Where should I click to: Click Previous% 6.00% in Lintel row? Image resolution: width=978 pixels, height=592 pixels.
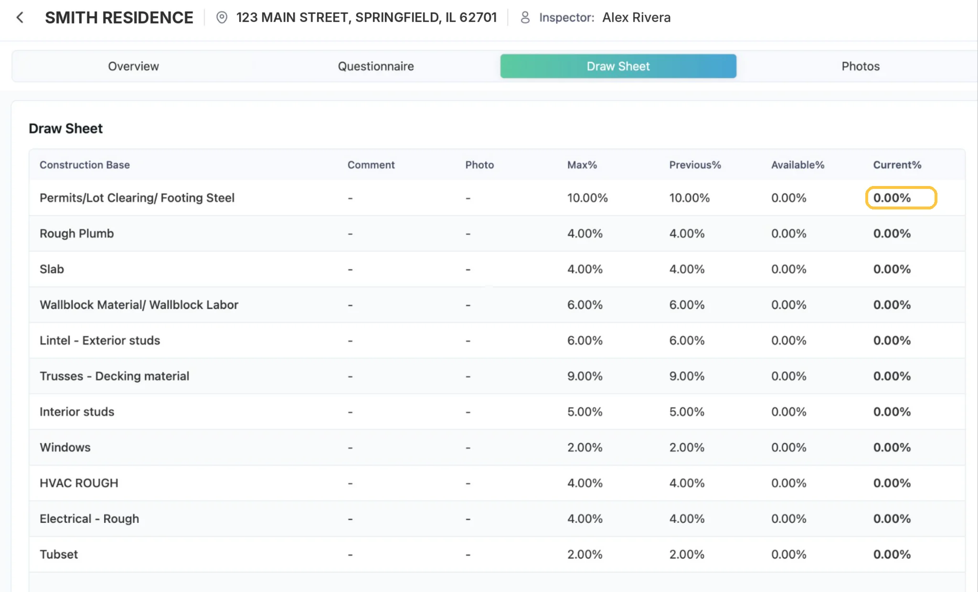[x=687, y=341]
